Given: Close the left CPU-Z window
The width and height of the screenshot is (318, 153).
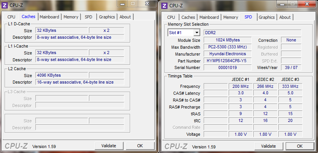Looking at the screenshot, I should coord(147,3).
